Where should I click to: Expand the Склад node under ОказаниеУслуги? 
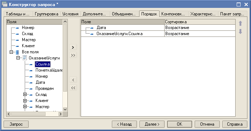[x=25, y=94]
